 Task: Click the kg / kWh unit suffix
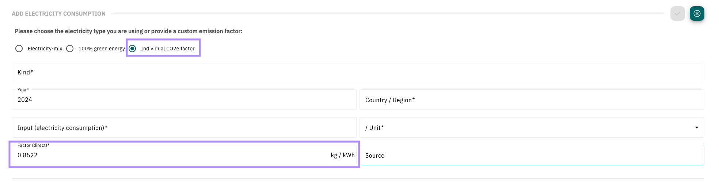click(343, 155)
